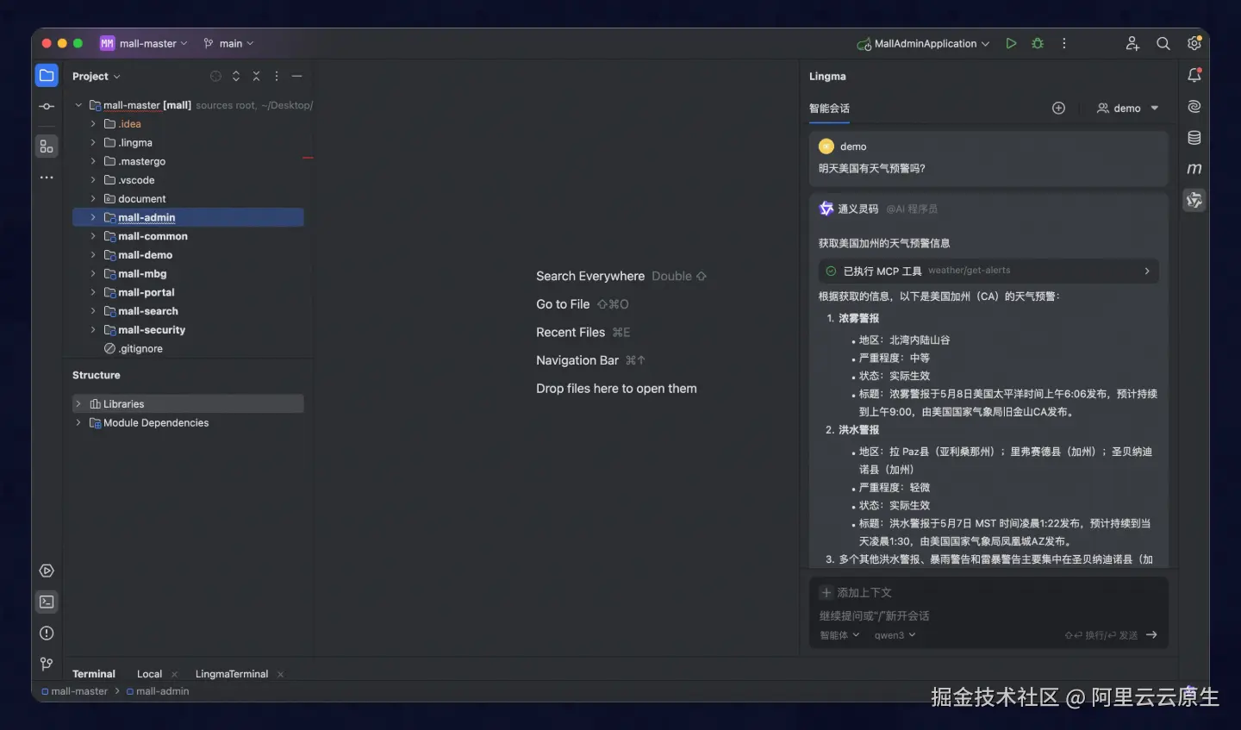This screenshot has height=730, width=1241.
Task: Send the message with arrow icon
Action: (1151, 635)
